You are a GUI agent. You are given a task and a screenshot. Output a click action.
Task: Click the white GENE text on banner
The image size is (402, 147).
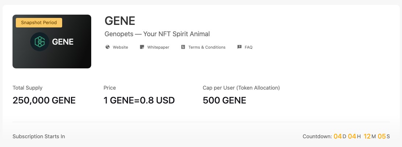pyautogui.click(x=63, y=42)
